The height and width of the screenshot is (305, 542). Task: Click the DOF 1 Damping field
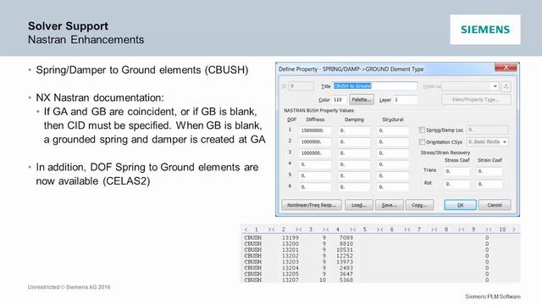point(354,130)
